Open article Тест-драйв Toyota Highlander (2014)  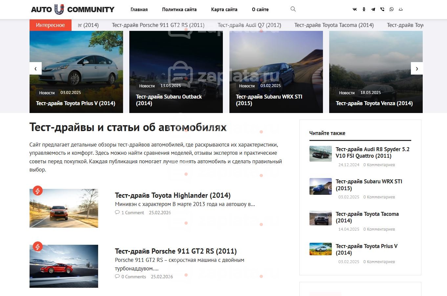[x=173, y=195]
